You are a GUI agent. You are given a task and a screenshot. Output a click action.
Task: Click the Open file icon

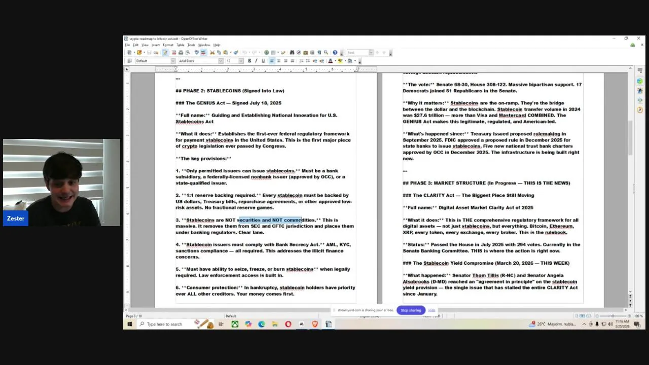139,52
